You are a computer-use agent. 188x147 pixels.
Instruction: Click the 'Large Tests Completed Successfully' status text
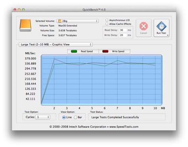pos(115,117)
